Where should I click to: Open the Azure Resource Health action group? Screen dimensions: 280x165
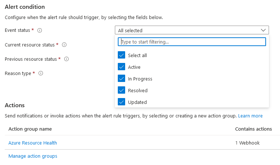[33, 143]
